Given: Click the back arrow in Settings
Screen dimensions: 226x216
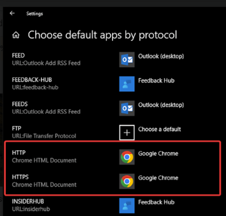Looking at the screenshot, I should (12, 13).
